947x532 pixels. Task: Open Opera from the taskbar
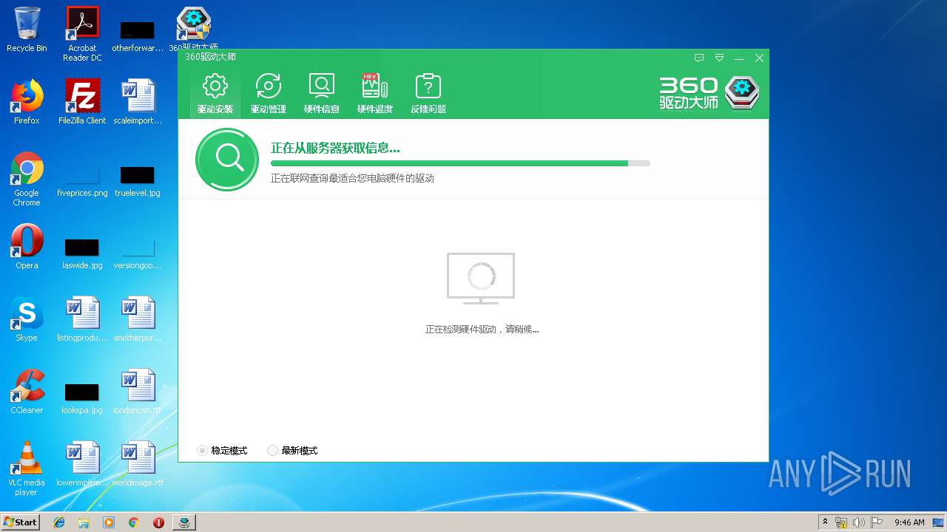pyautogui.click(x=158, y=522)
